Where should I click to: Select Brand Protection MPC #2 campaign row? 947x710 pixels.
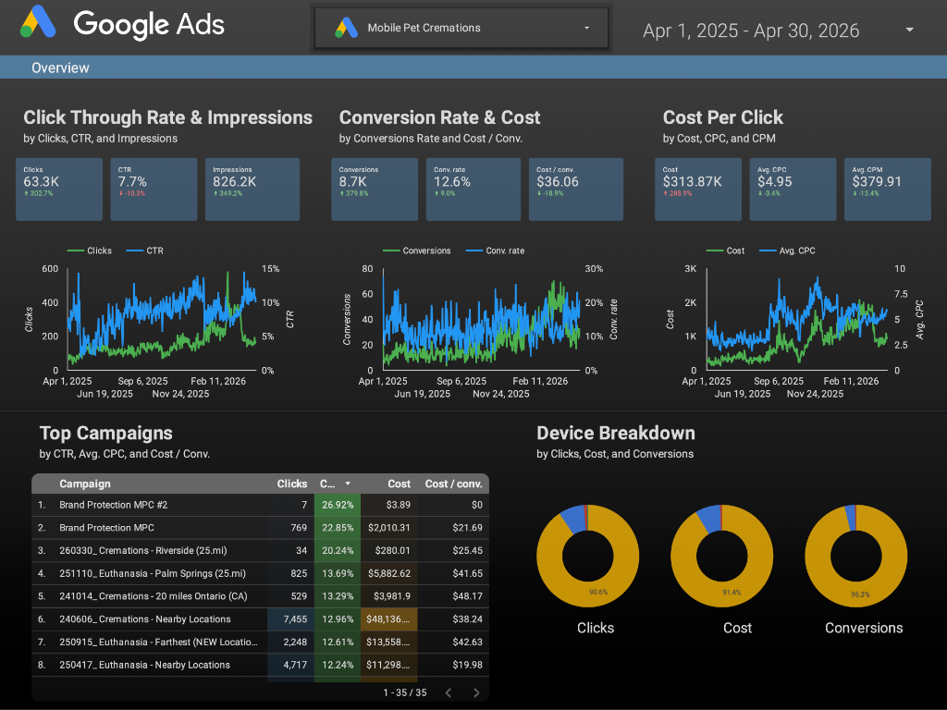260,505
